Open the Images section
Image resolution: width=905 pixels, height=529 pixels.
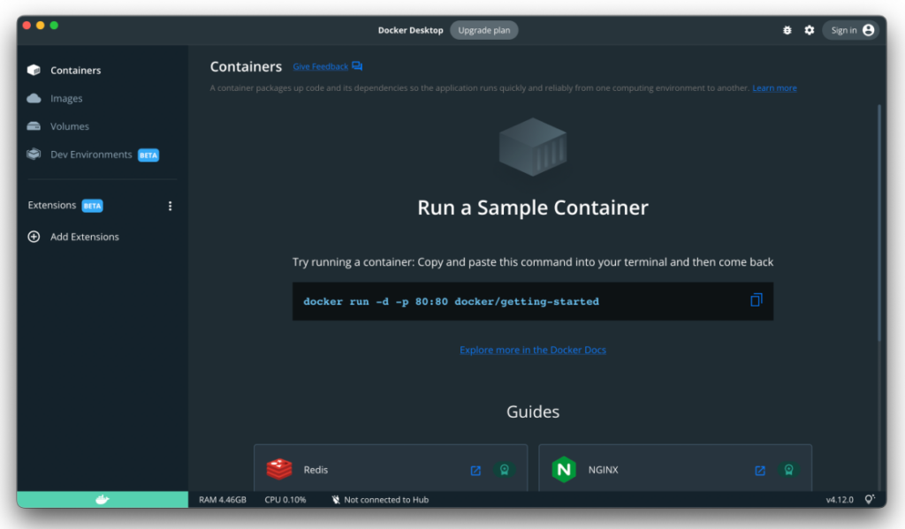tap(66, 99)
